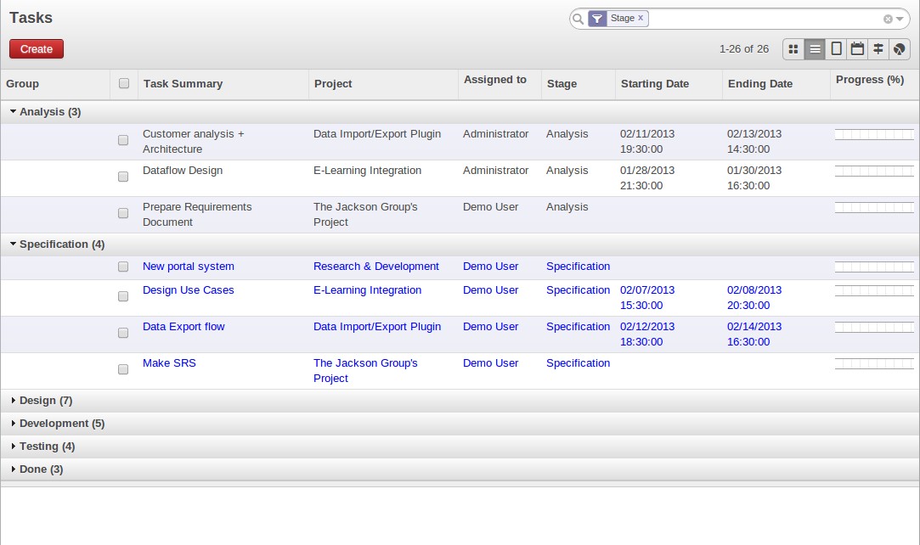The height and width of the screenshot is (545, 920).
Task: Click Demo User in Prepare Requirements row
Action: (x=490, y=207)
